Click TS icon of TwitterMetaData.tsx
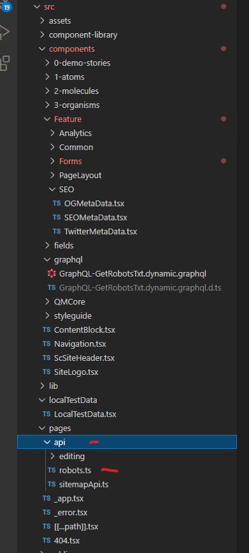This screenshot has width=249, height=553. (x=57, y=232)
